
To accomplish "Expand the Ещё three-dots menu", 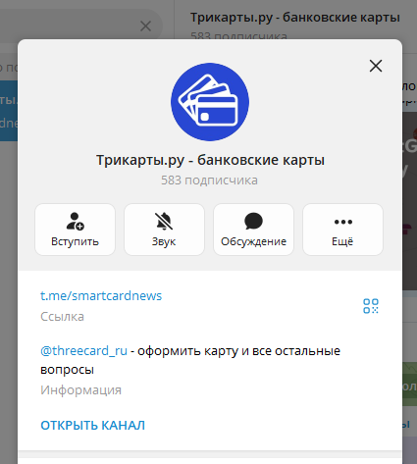I will (342, 230).
